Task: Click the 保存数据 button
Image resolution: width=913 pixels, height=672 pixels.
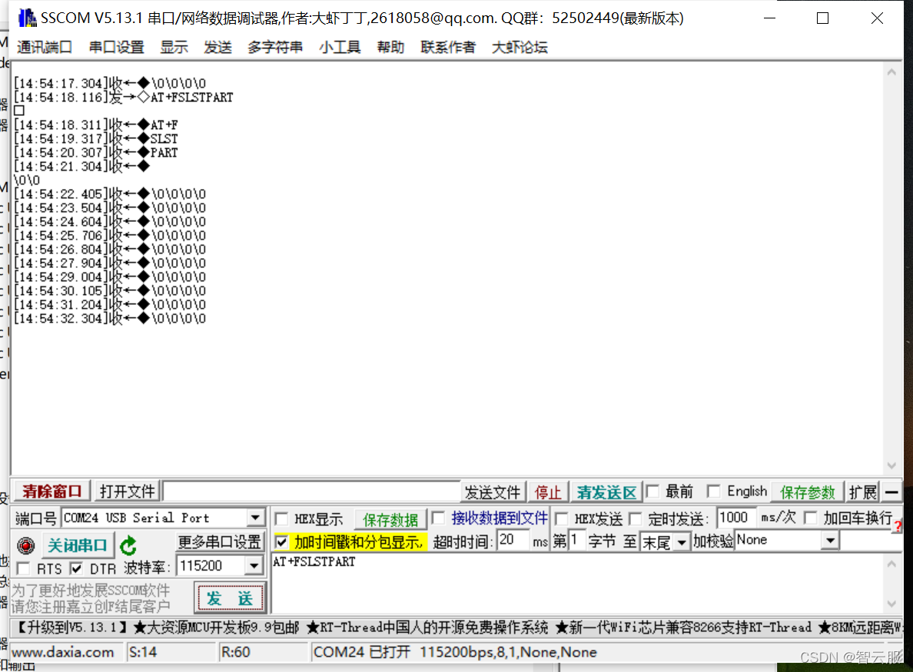Action: pyautogui.click(x=390, y=520)
